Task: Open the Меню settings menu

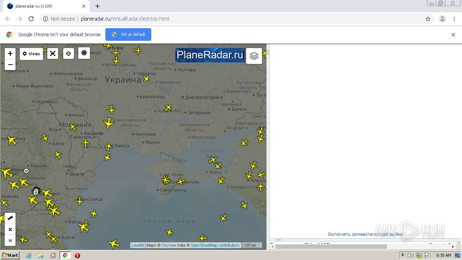Action: point(31,54)
